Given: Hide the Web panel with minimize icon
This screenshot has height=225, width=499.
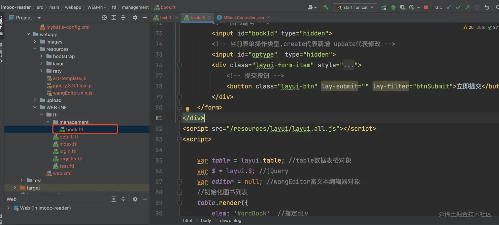Looking at the screenshot, I should (x=145, y=199).
